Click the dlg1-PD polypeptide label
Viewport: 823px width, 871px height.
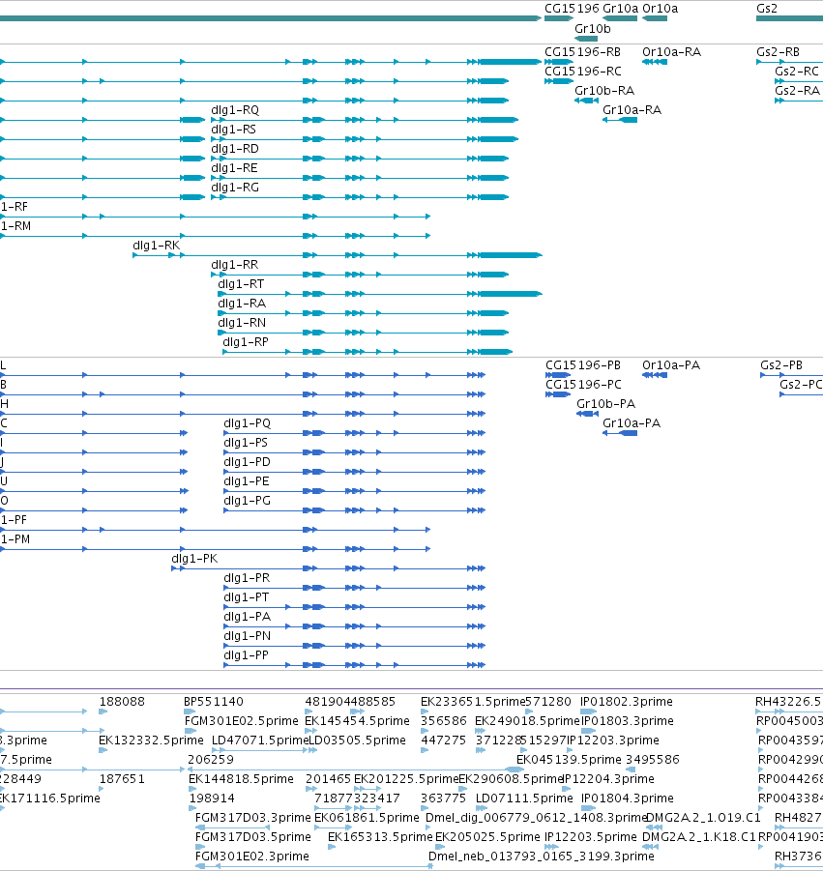247,462
